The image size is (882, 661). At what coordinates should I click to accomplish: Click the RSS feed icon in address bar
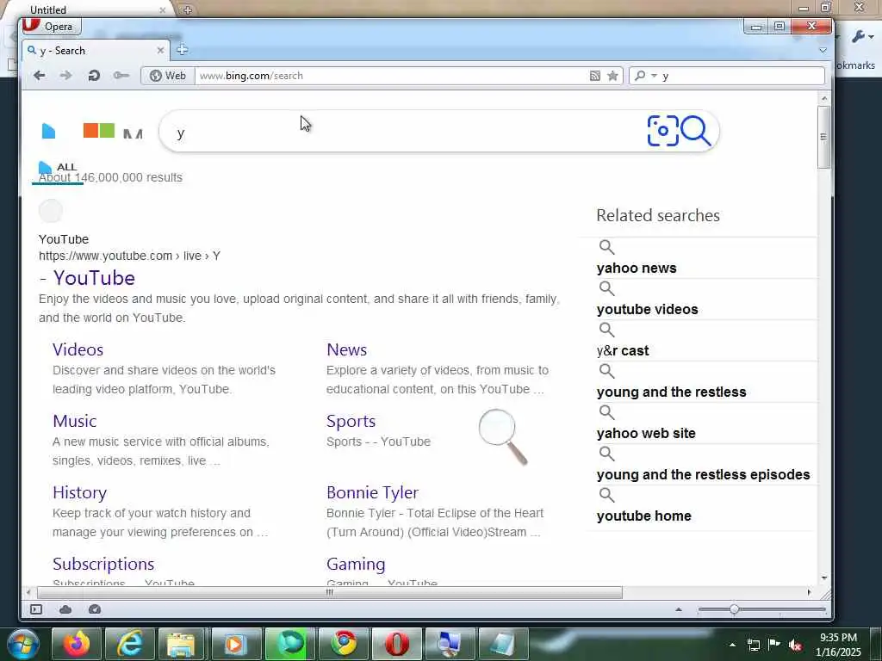tap(594, 76)
